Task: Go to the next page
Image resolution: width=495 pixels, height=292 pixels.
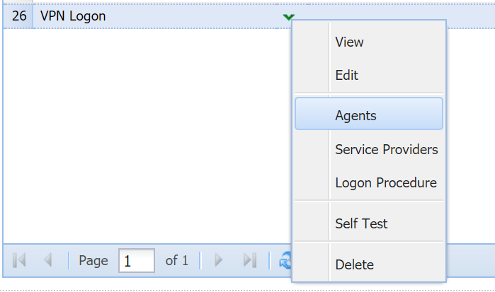Action: pyautogui.click(x=219, y=261)
